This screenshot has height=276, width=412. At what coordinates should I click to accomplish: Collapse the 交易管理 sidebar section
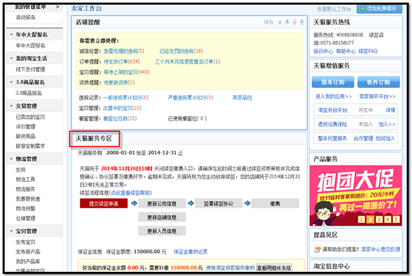click(x=11, y=106)
